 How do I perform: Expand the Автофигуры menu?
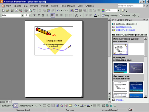26,106
